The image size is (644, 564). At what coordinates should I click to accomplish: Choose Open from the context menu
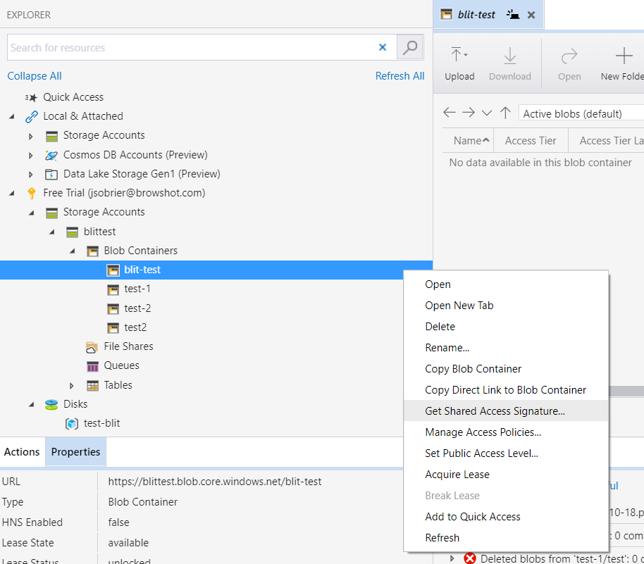click(x=506, y=284)
